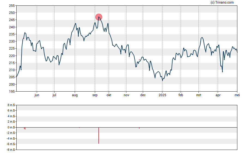Click the 210 price axis label

click(12, 70)
